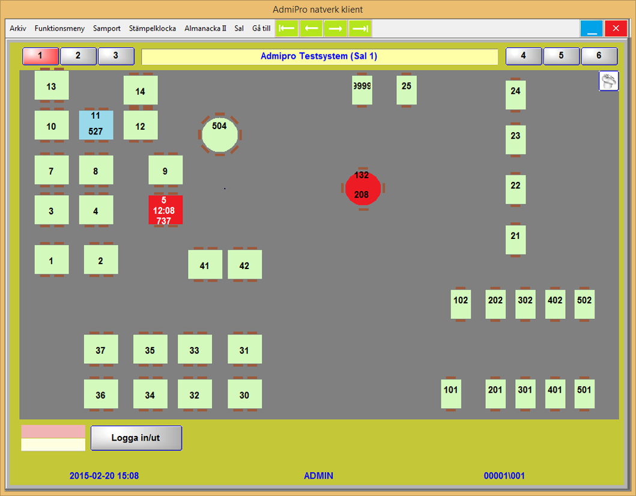Open the Funktionsmeny menu
Screen dimensions: 636x496
[59, 28]
